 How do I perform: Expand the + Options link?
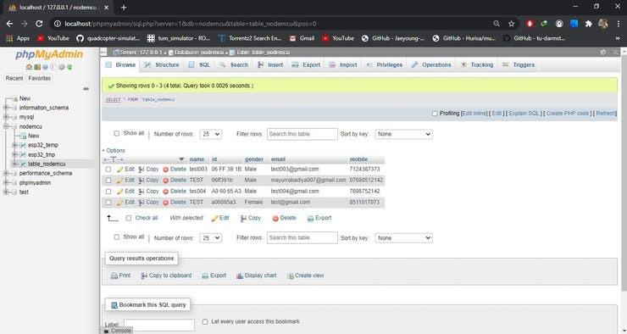coord(114,150)
